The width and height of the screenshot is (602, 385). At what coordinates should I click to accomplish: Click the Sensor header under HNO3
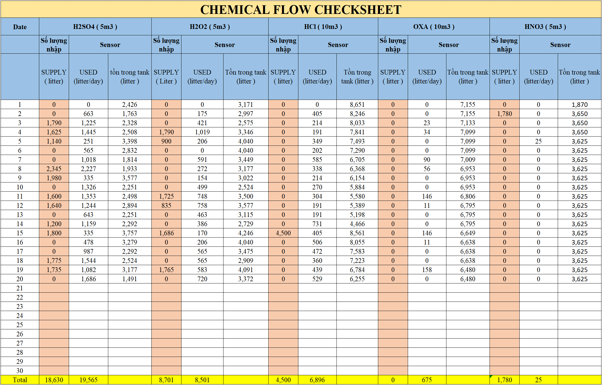click(560, 45)
